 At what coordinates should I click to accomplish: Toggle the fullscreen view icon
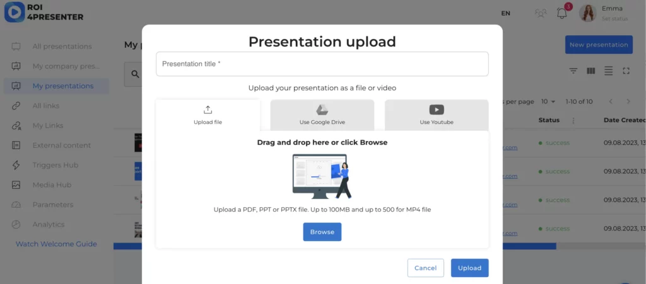tap(626, 71)
